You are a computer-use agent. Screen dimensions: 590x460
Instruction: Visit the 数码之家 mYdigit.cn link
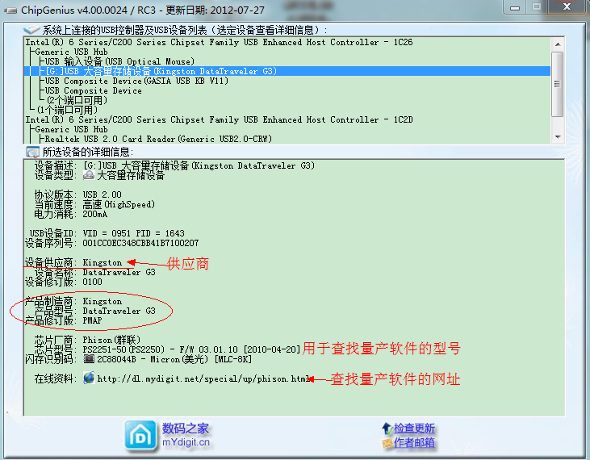[x=186, y=435]
